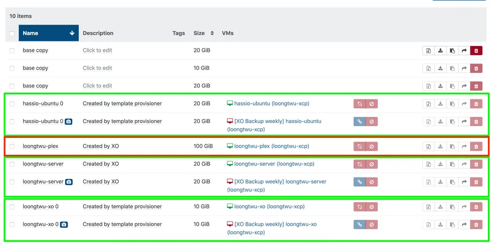Copy the XO Backup weekly loongtwu-server disk
The height and width of the screenshot is (243, 492).
(x=452, y=182)
